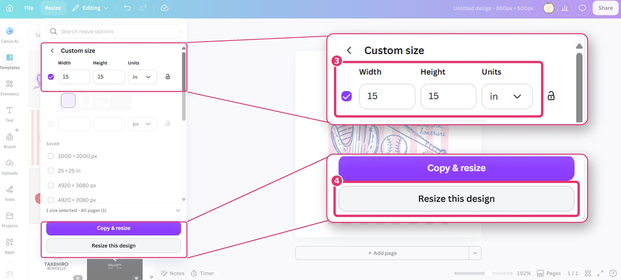Viewport: 621px width, 280px height.
Task: Go back from Custom size panel
Action: point(52,50)
